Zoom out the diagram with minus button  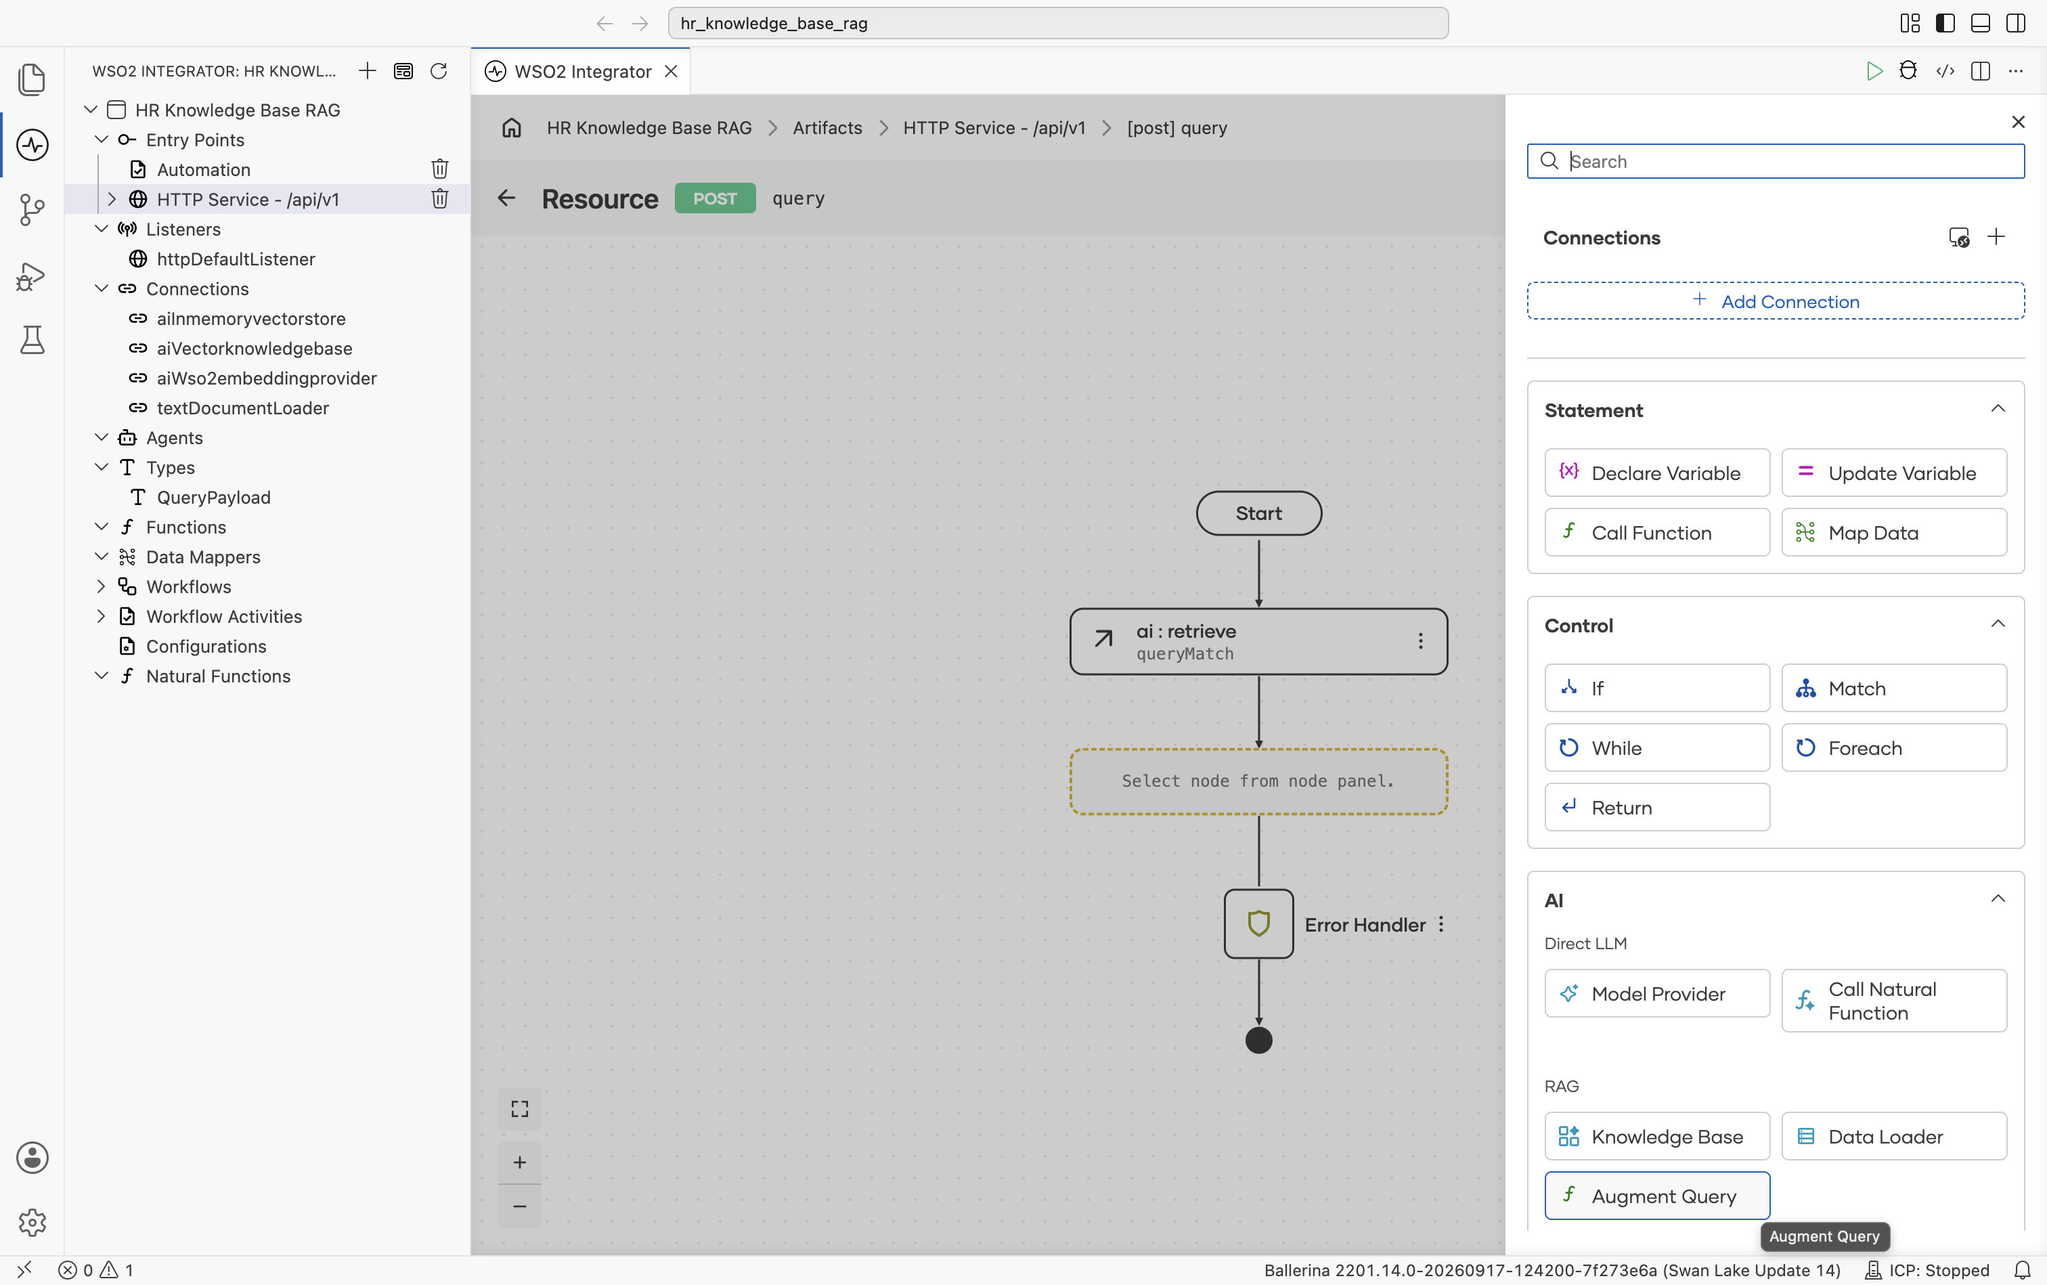pos(519,1207)
